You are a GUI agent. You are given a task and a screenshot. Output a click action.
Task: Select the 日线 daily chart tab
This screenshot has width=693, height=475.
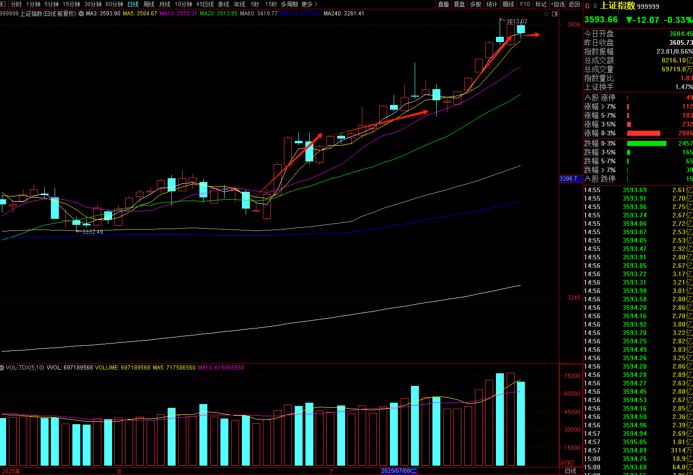click(x=133, y=4)
